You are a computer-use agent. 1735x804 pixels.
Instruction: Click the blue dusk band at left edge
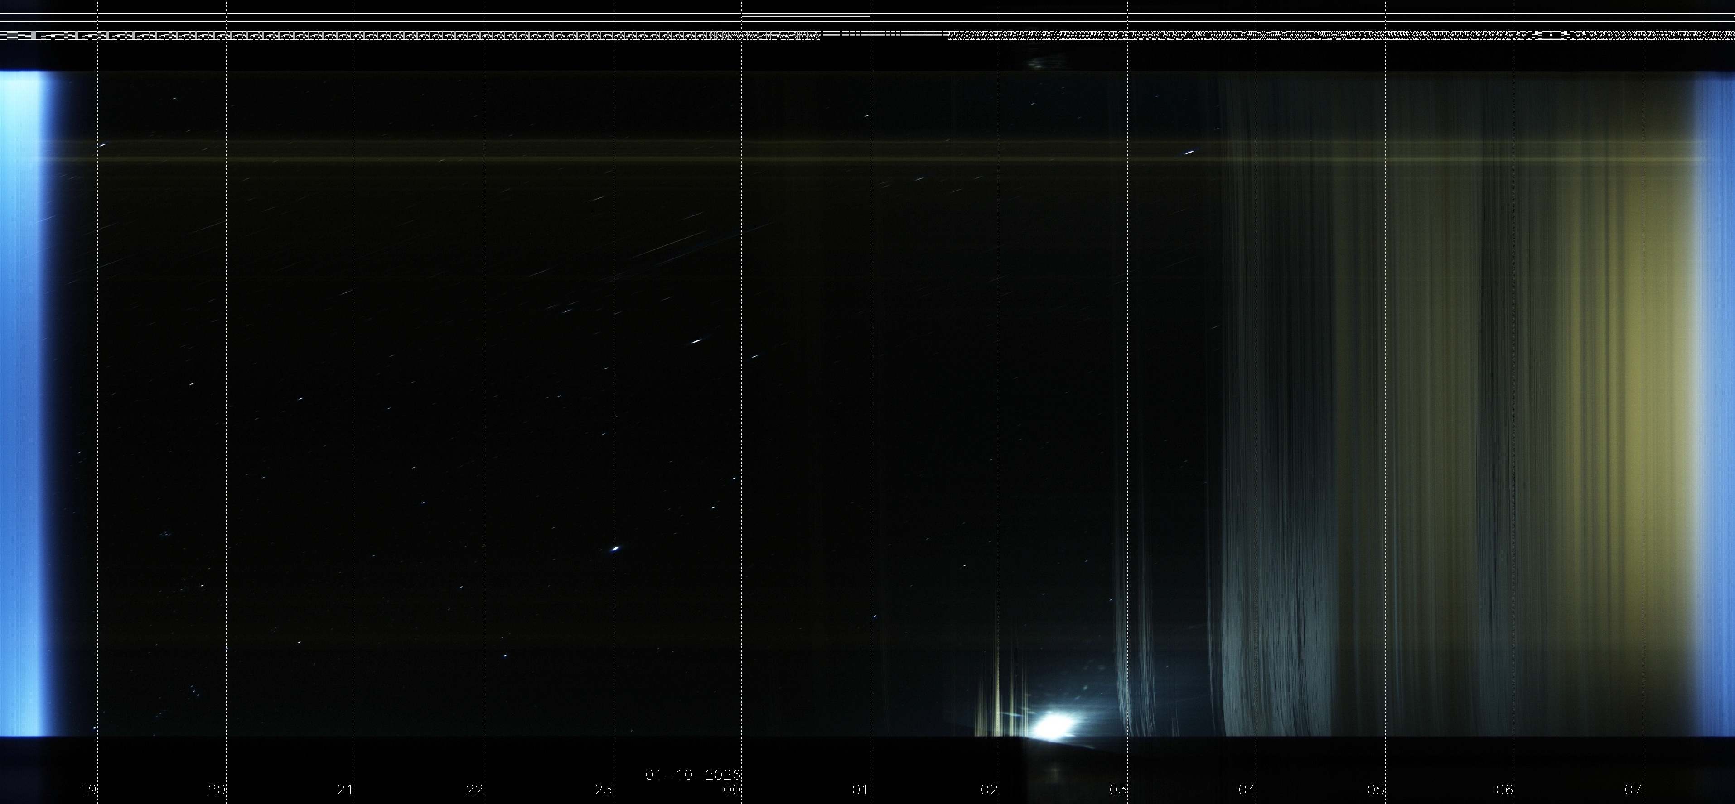20,404
